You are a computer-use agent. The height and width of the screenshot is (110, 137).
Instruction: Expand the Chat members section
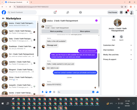pyautogui.click(x=118, y=50)
